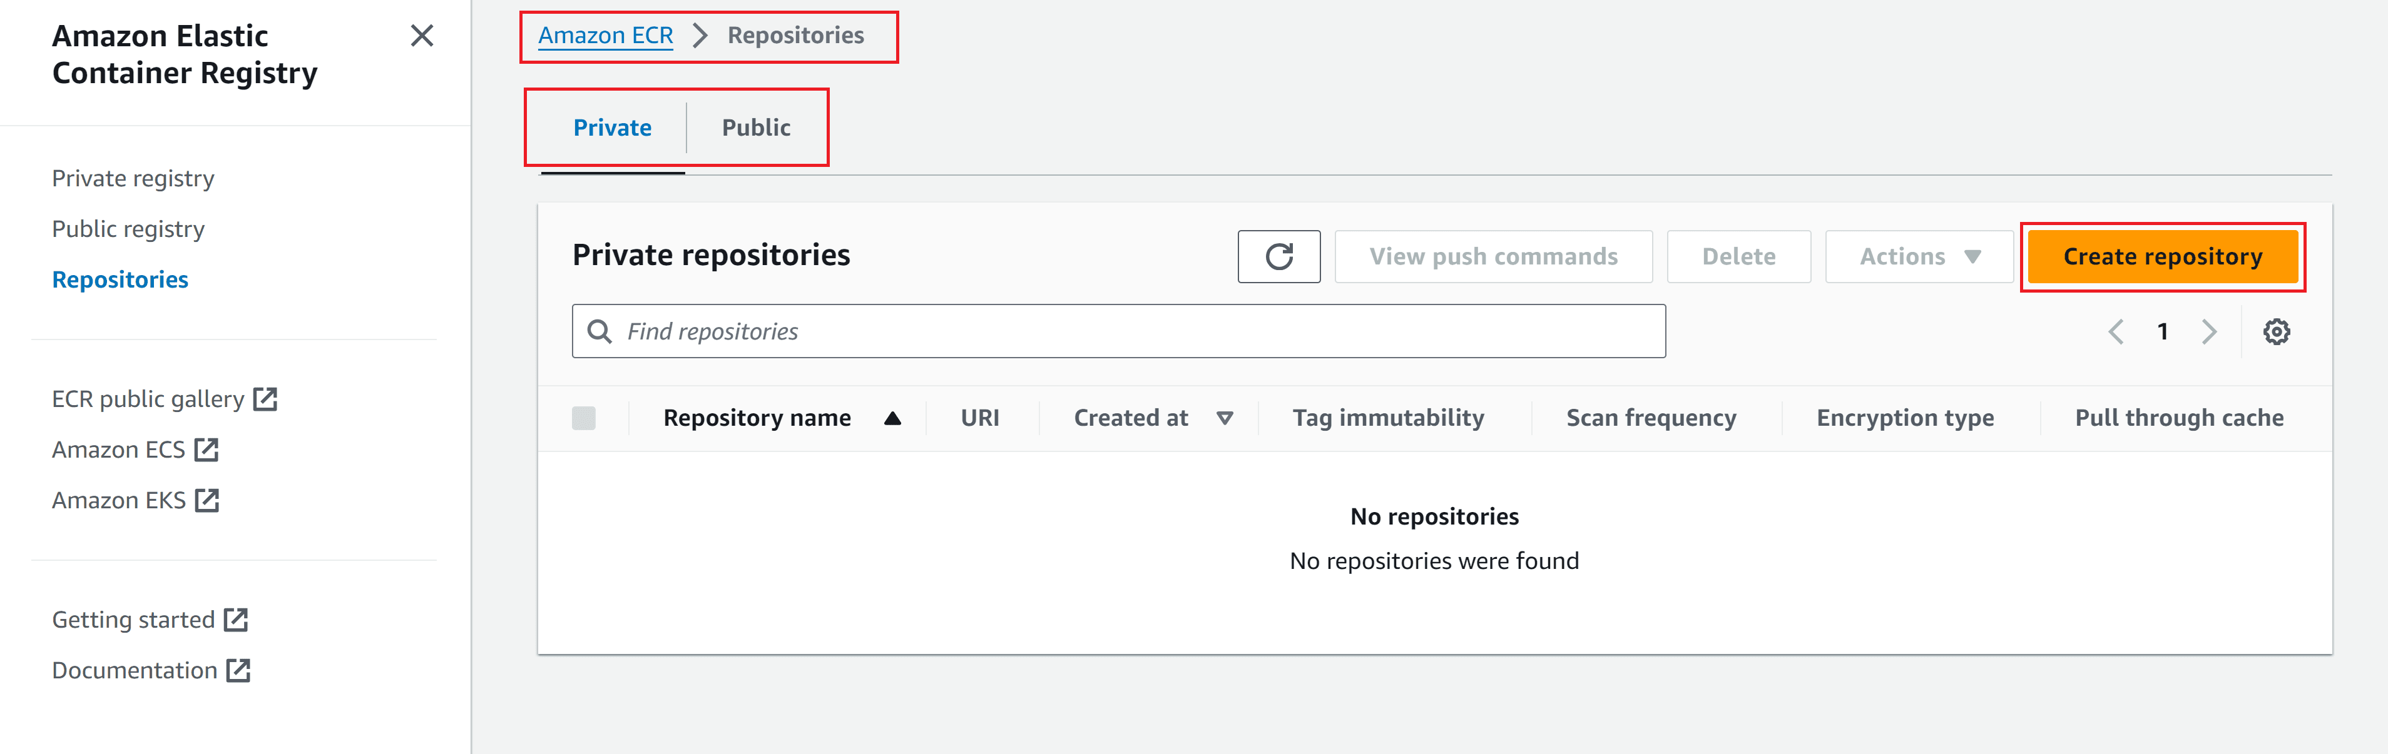Click the URI column header
The height and width of the screenshot is (754, 2388).
[980, 419]
